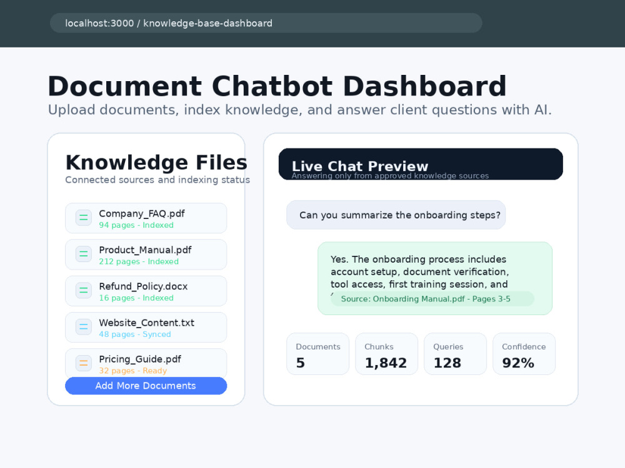
Task: Click the bot reply about onboarding process
Action: tap(435, 278)
